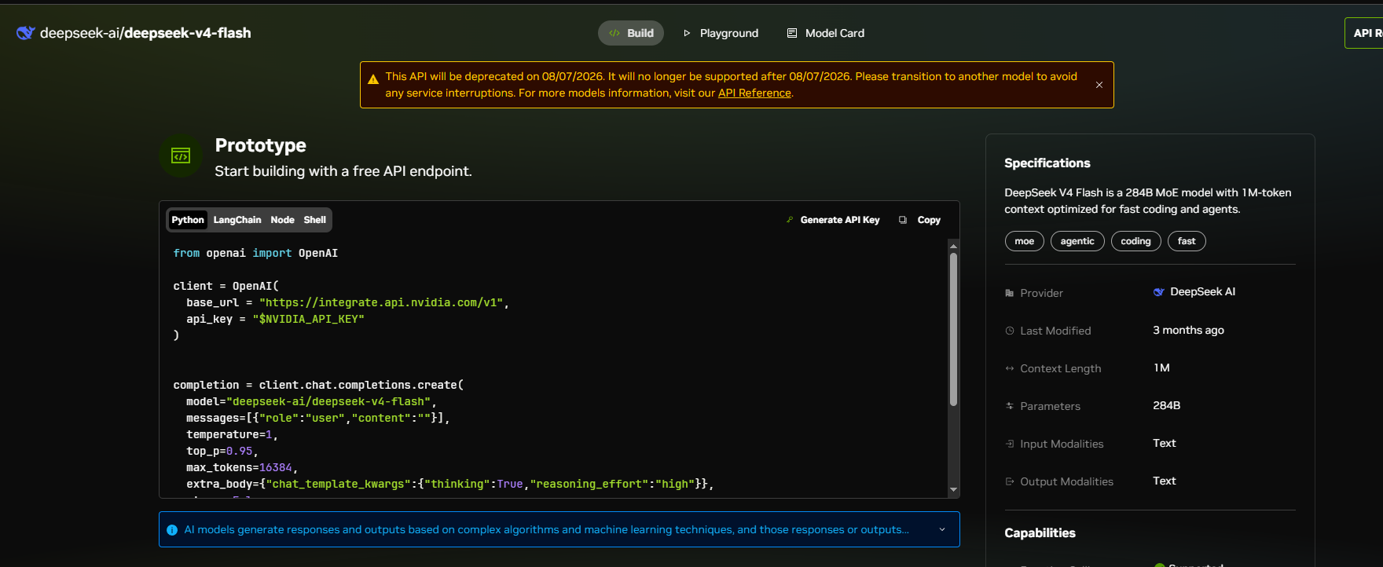Viewport: 1383px width, 567px height.
Task: Expand the AI models disclaimer chevron
Action: pyautogui.click(x=942, y=529)
